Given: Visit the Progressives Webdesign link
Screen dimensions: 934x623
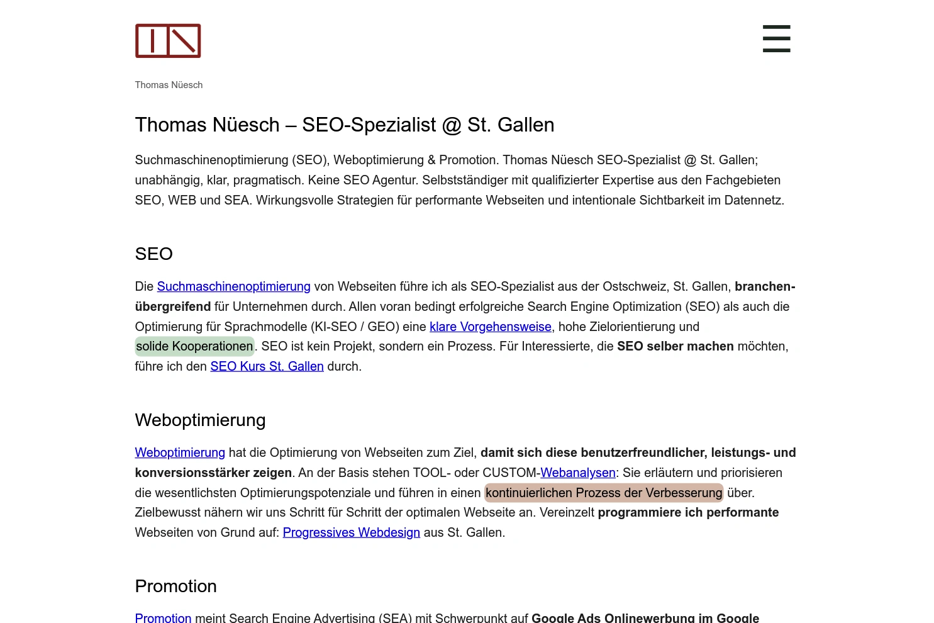Looking at the screenshot, I should coord(351,532).
